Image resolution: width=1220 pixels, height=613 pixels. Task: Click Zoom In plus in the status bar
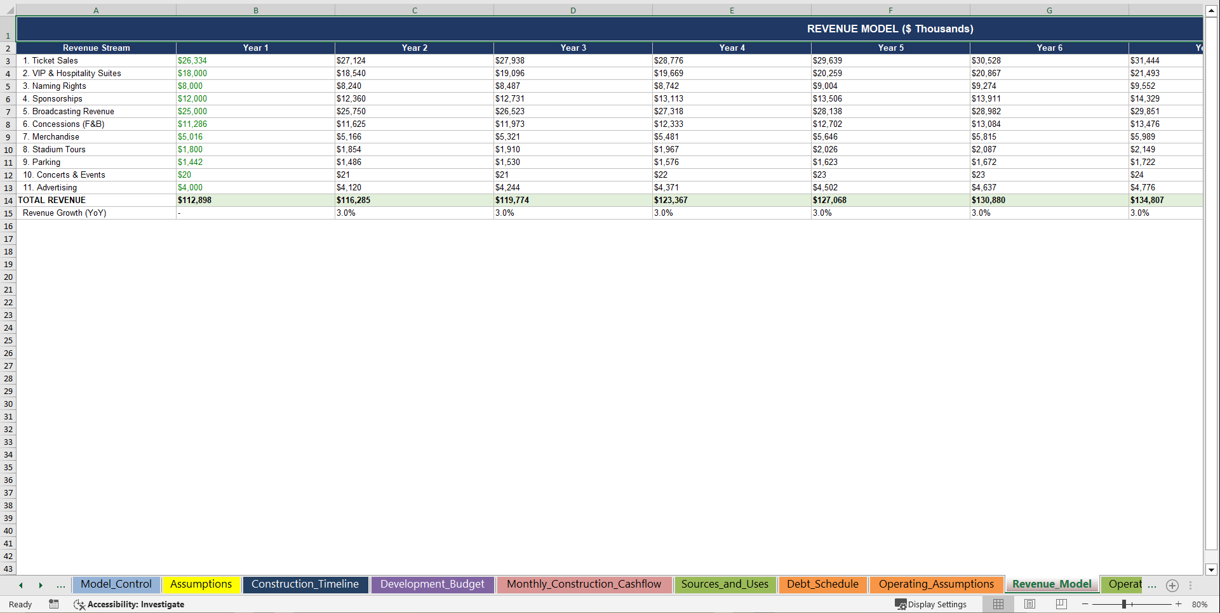tap(1177, 604)
